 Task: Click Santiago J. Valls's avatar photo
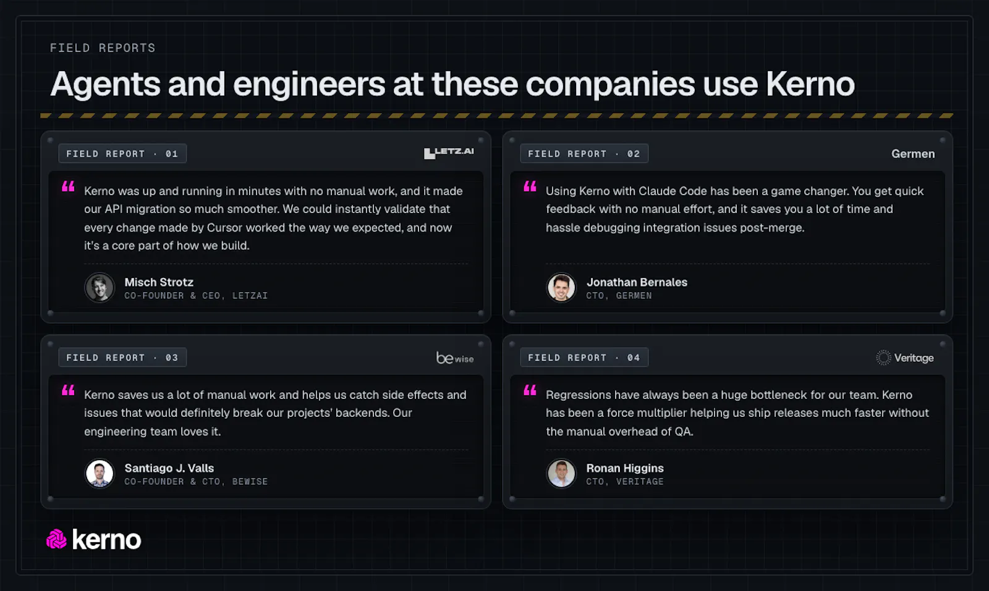[100, 474]
